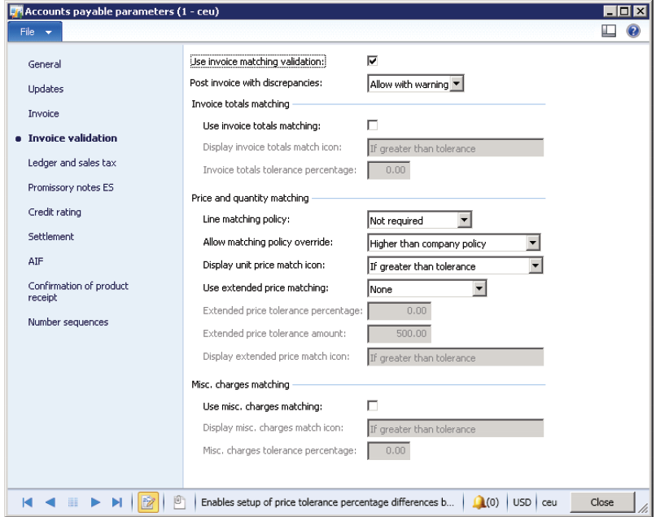Click Display extended price match icon field
The image size is (656, 517).
coord(456,357)
